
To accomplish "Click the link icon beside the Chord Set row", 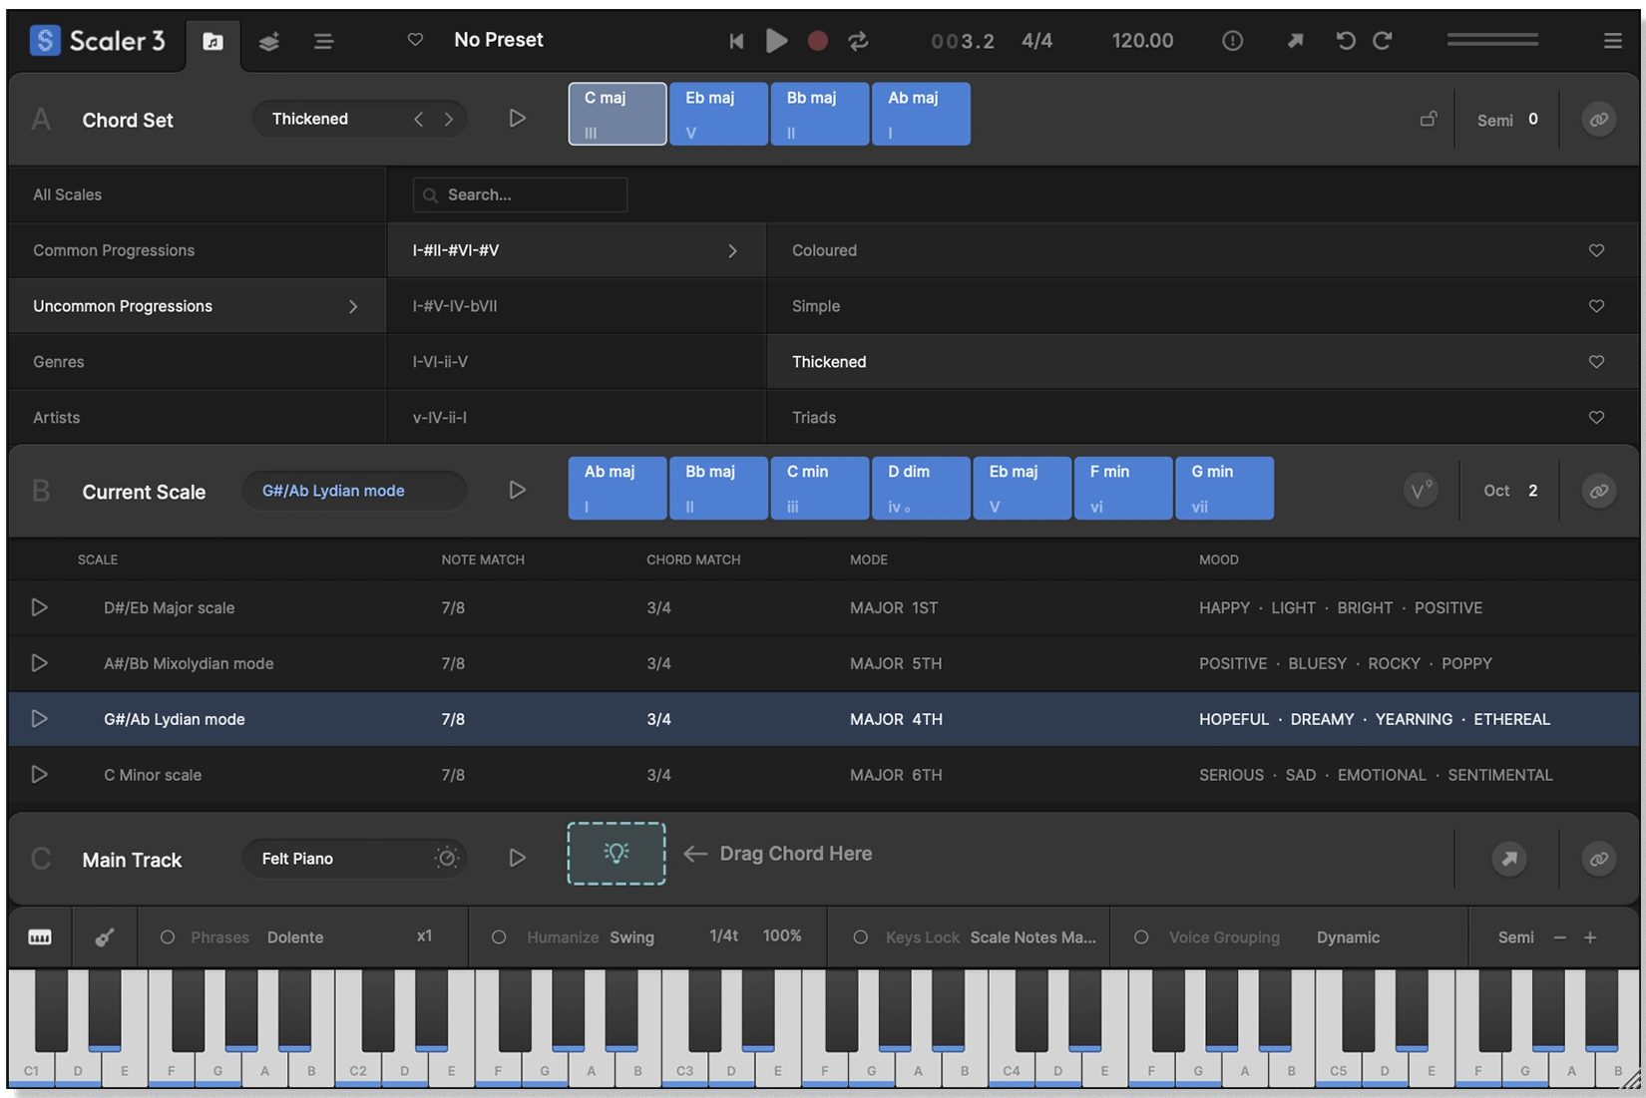I will coord(1598,119).
